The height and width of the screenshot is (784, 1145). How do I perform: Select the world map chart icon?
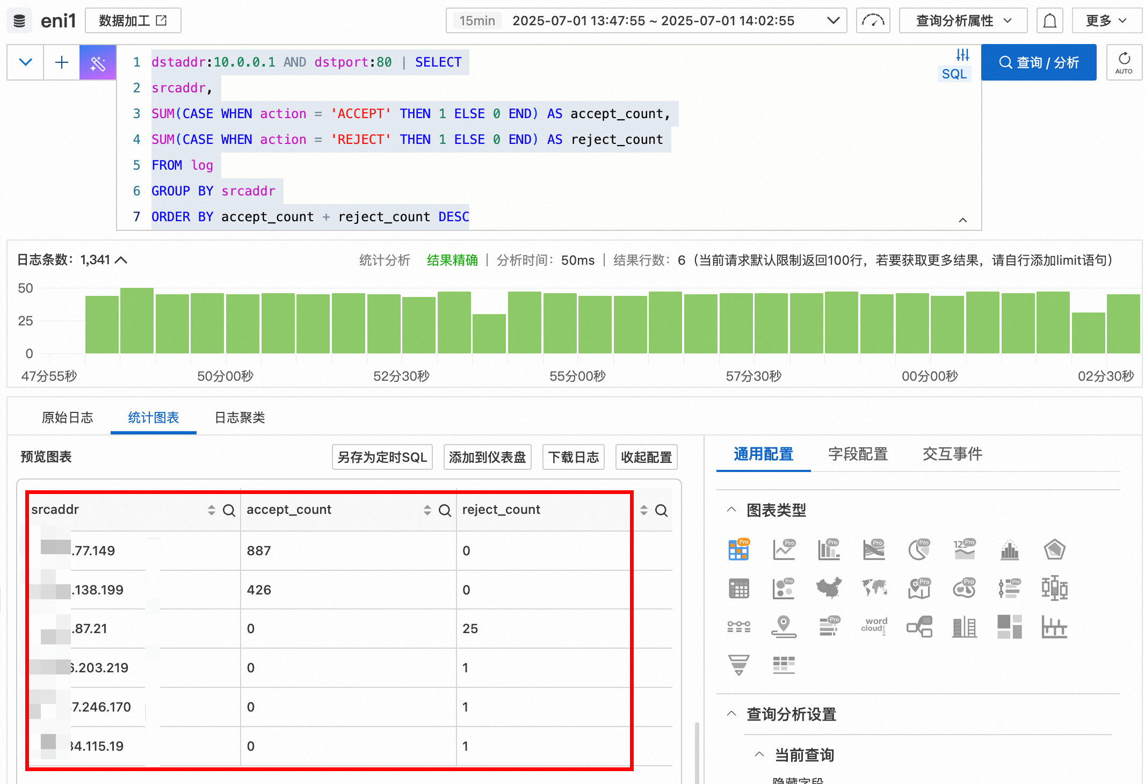click(874, 589)
